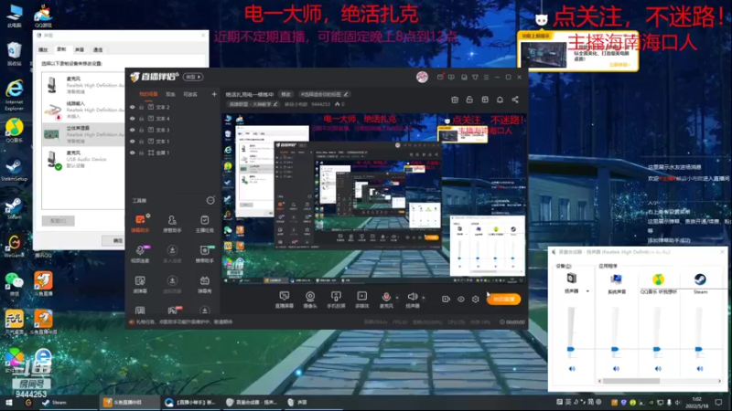Open streaming settings gear icon

[475, 300]
